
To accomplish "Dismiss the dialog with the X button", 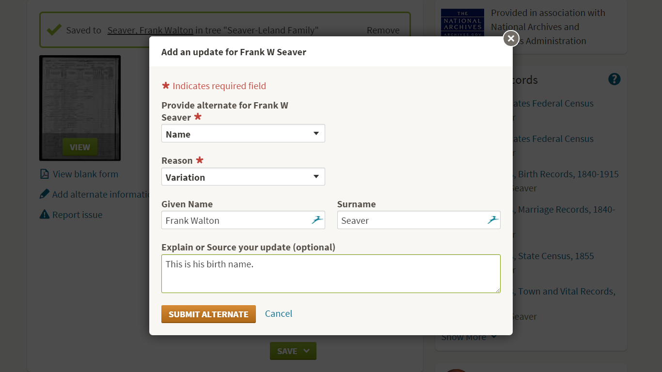I will pos(510,38).
